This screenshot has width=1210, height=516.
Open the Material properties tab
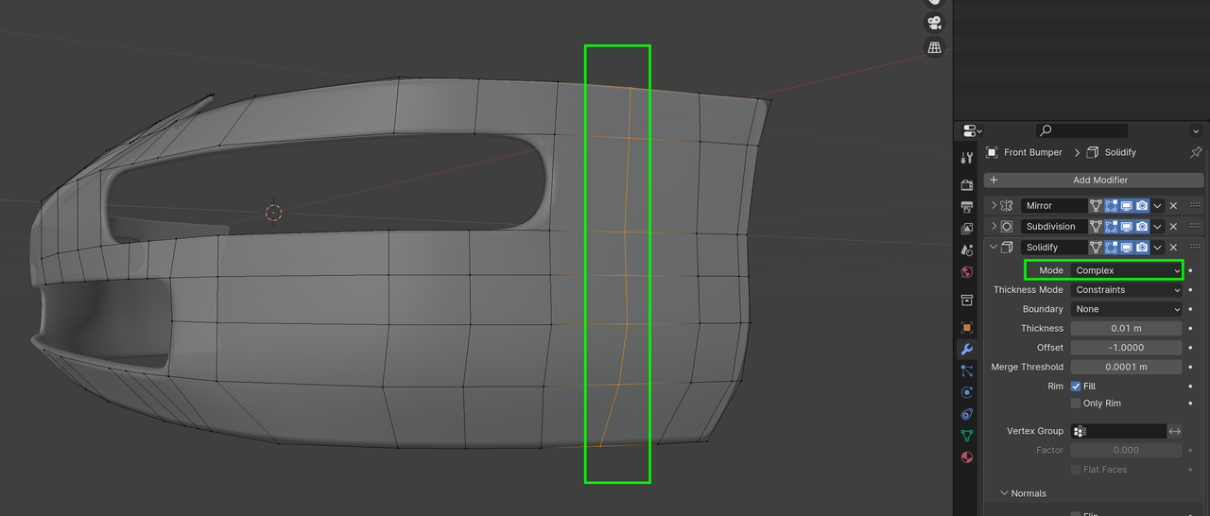pyautogui.click(x=966, y=458)
